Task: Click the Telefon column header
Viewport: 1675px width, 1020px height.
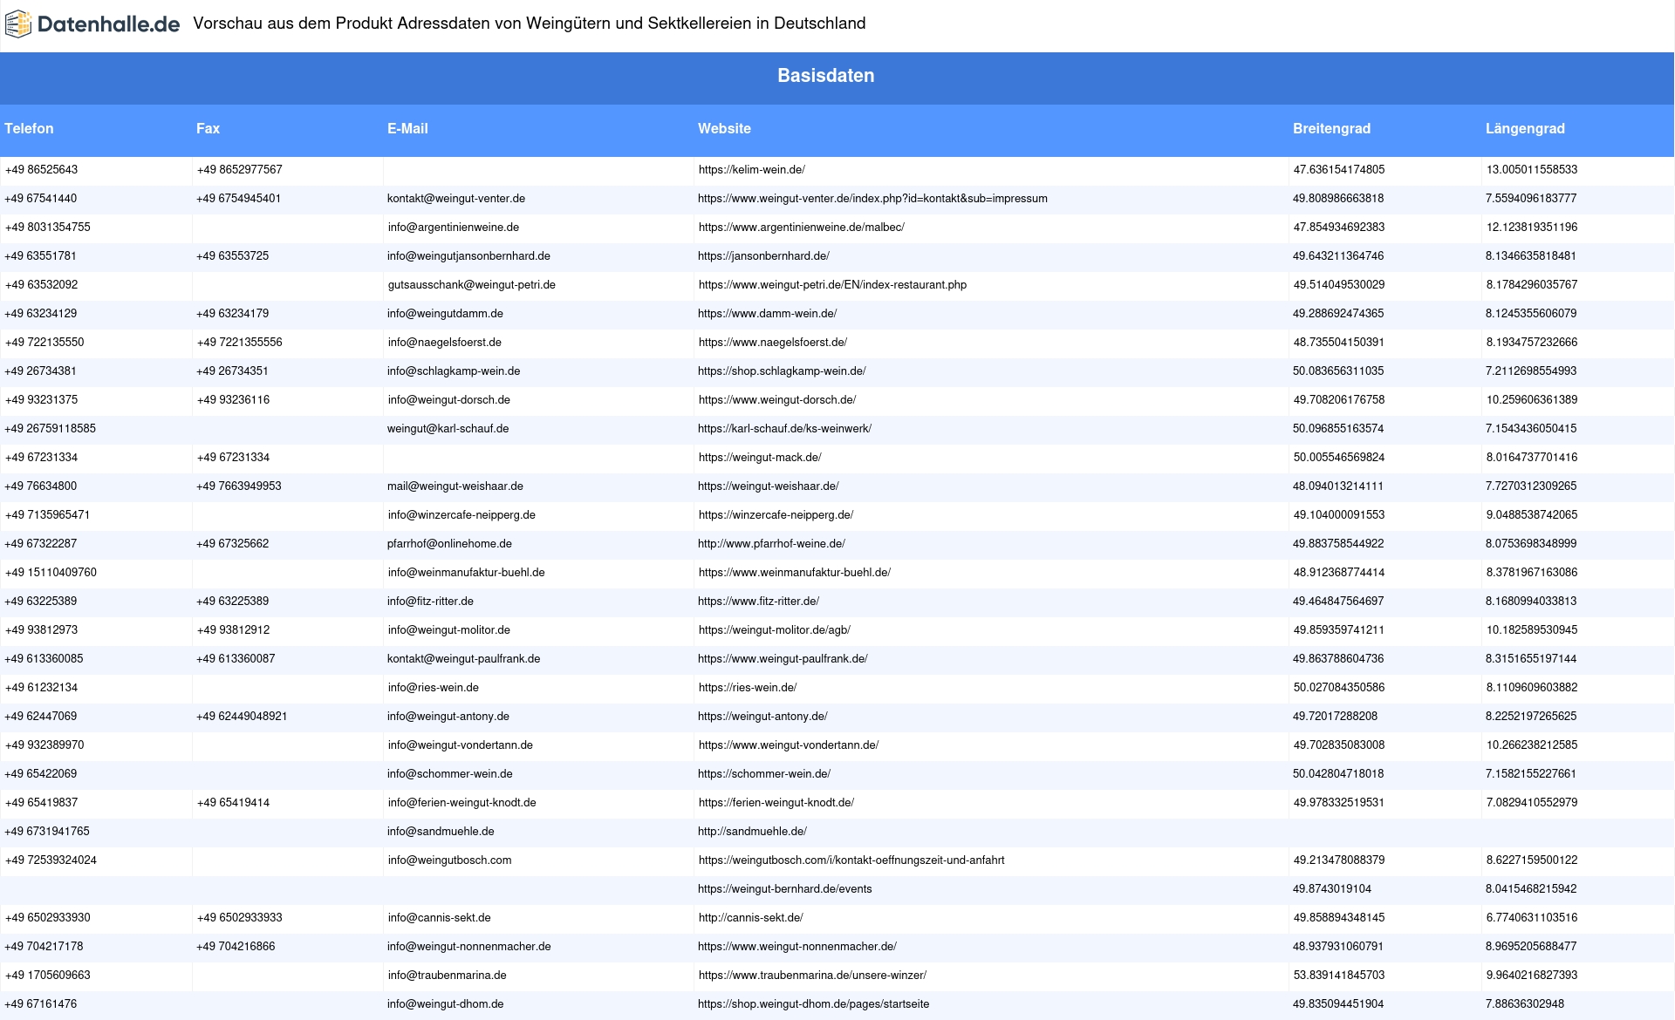Action: click(x=29, y=129)
